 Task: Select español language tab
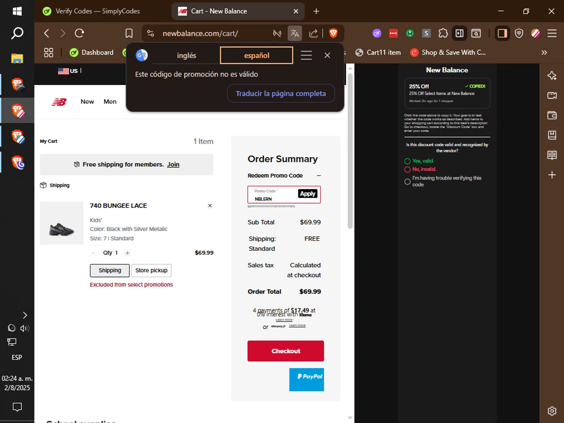(x=256, y=55)
